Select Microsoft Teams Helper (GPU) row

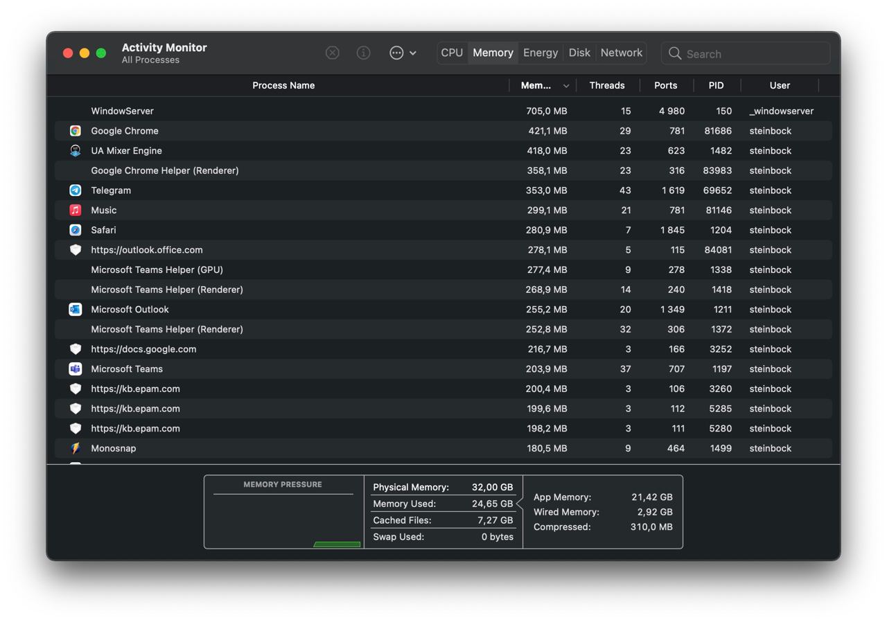[443, 269]
